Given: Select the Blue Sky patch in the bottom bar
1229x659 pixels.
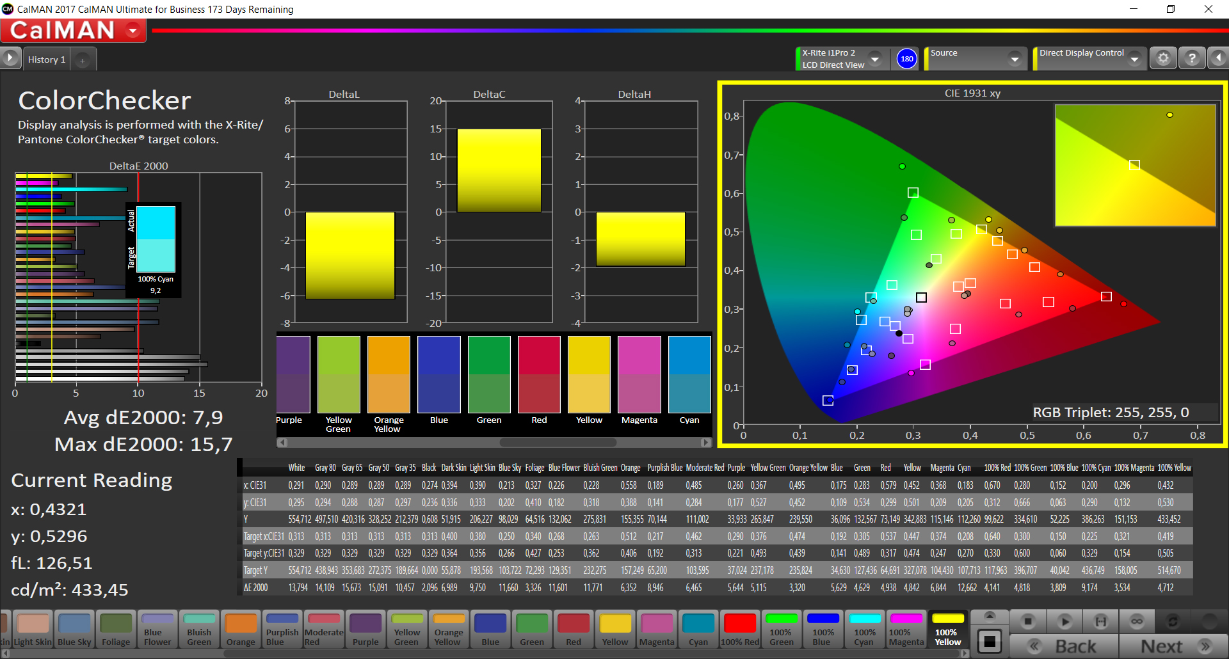Looking at the screenshot, I should point(74,630).
